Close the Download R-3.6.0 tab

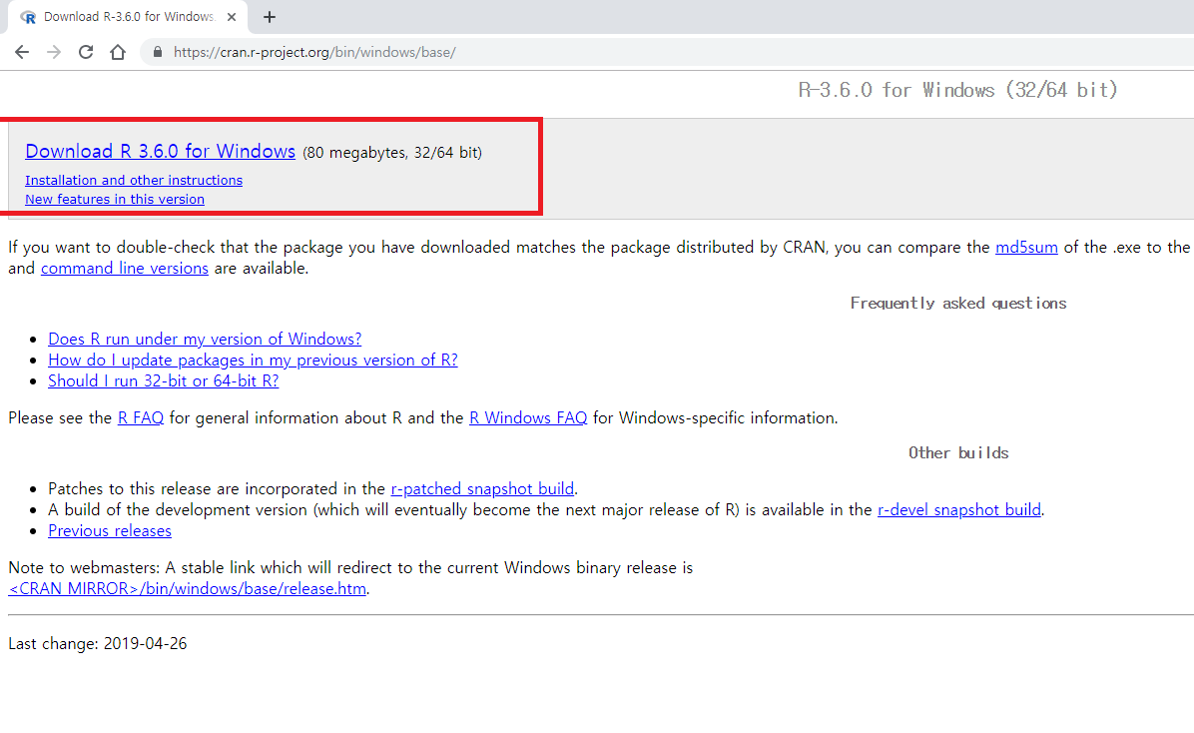pyautogui.click(x=232, y=17)
